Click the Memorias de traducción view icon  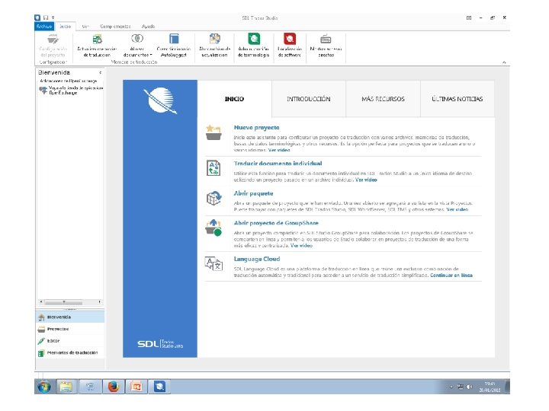coord(41,353)
